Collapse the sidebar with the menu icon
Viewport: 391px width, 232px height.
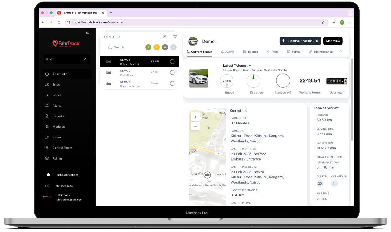[87, 32]
